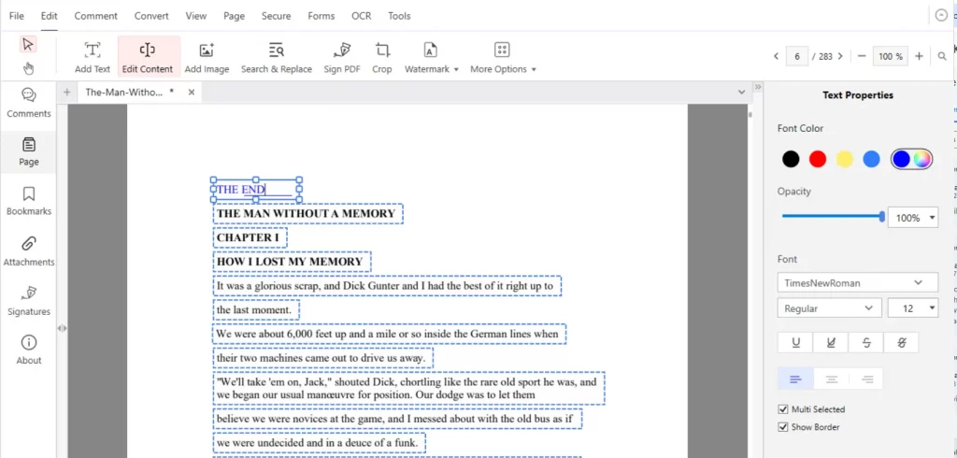957x458 pixels.
Task: Open the TimesNewRoman font dropdown
Action: (858, 282)
